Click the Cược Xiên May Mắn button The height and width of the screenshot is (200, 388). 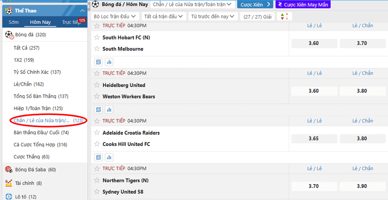(303, 4)
